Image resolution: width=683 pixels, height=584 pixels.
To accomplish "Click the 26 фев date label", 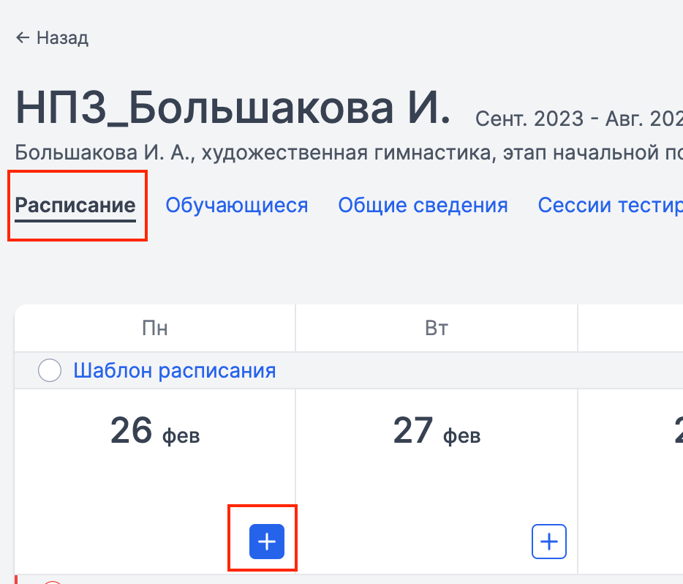I will pyautogui.click(x=155, y=432).
